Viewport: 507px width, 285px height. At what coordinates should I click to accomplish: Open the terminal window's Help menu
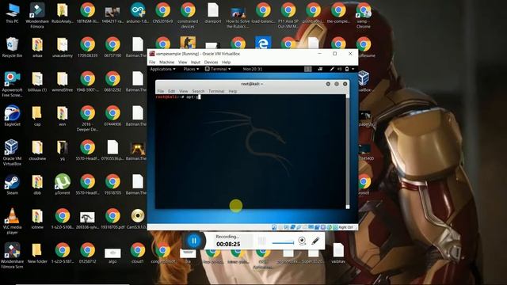pos(233,91)
